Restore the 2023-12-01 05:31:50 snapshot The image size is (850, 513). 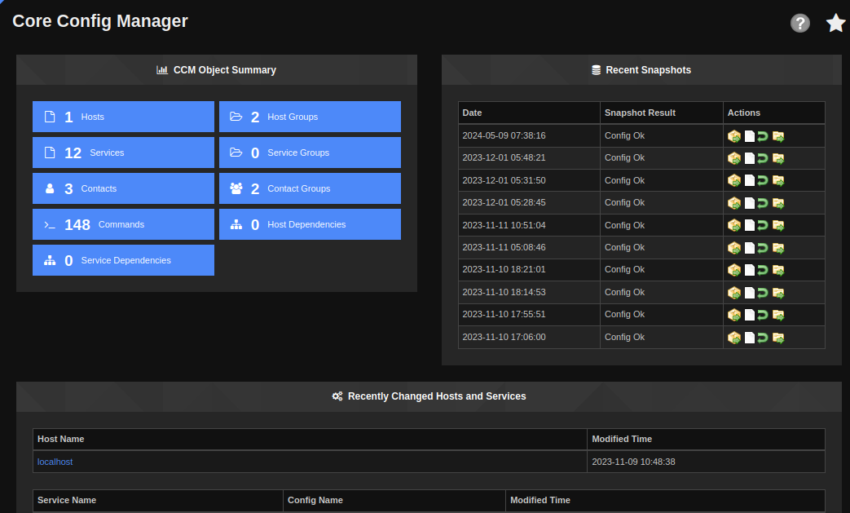point(763,180)
